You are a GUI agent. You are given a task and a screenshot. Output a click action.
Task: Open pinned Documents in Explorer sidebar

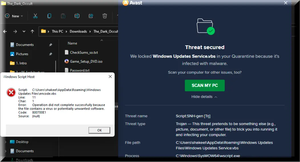[25, 45]
